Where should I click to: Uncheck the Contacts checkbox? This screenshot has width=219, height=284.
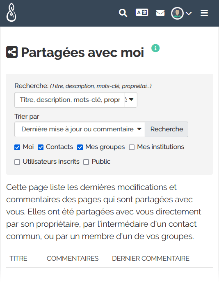41,147
